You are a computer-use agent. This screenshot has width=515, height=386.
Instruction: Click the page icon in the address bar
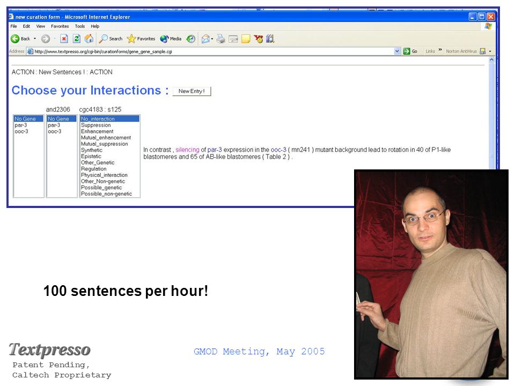pos(30,51)
